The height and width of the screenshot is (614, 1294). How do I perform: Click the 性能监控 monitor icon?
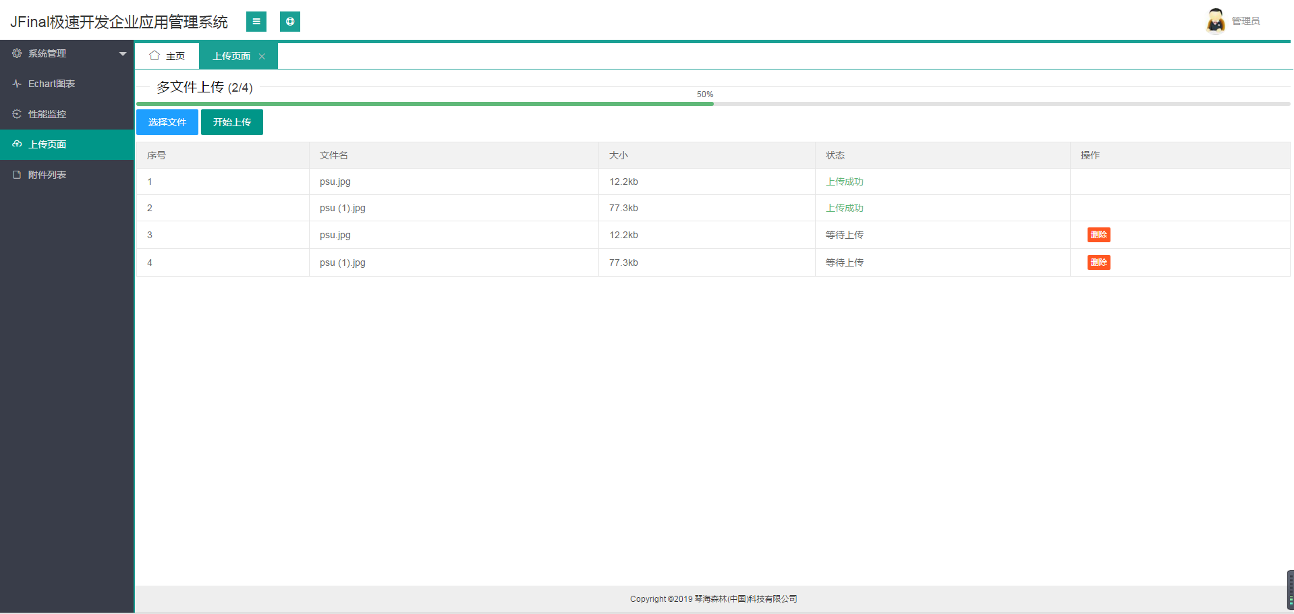coord(17,114)
